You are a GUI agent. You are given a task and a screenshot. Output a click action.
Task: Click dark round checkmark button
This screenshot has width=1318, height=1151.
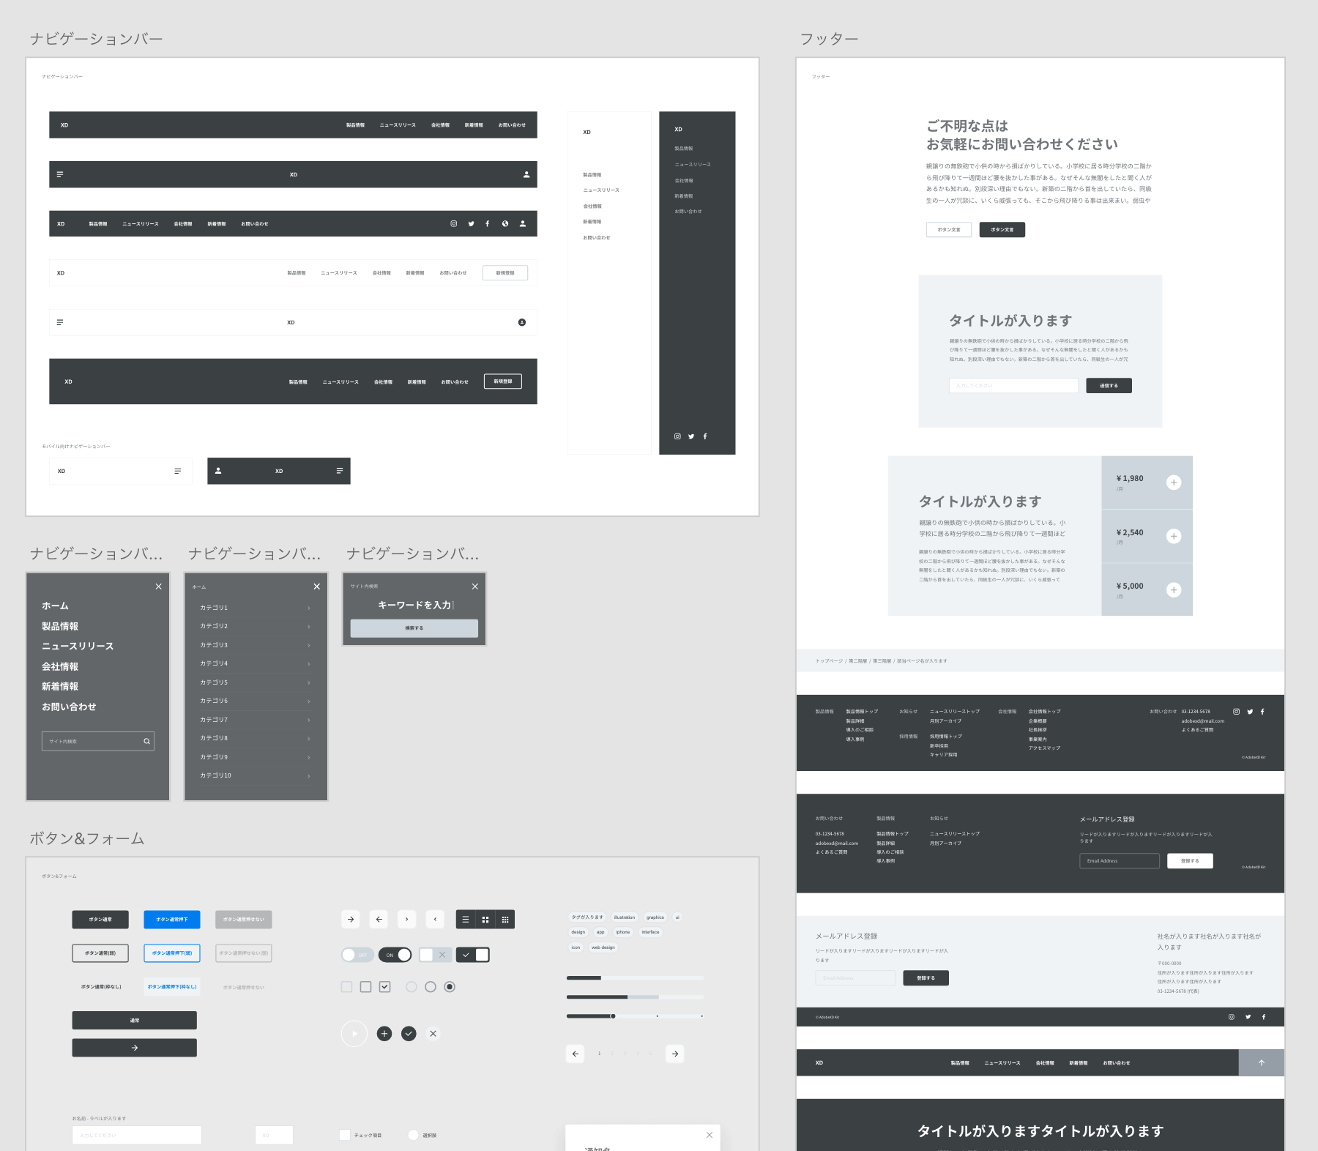click(x=409, y=1034)
